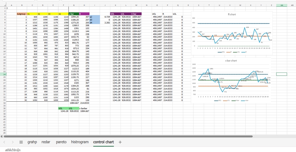Select the x barbar label cell
Viewport: 296px width, 152px height.
coord(84,108)
